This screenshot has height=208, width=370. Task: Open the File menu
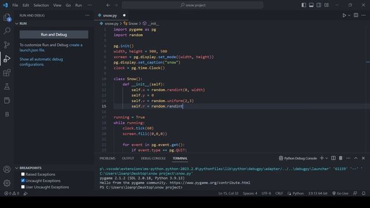[x=15, y=5]
